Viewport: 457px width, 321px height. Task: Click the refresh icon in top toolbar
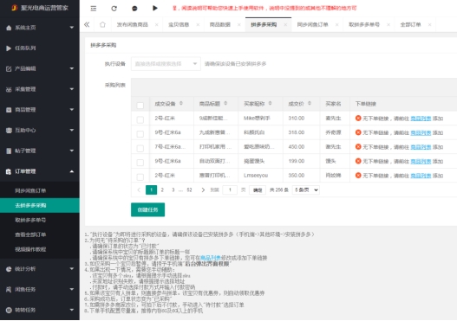(114, 9)
